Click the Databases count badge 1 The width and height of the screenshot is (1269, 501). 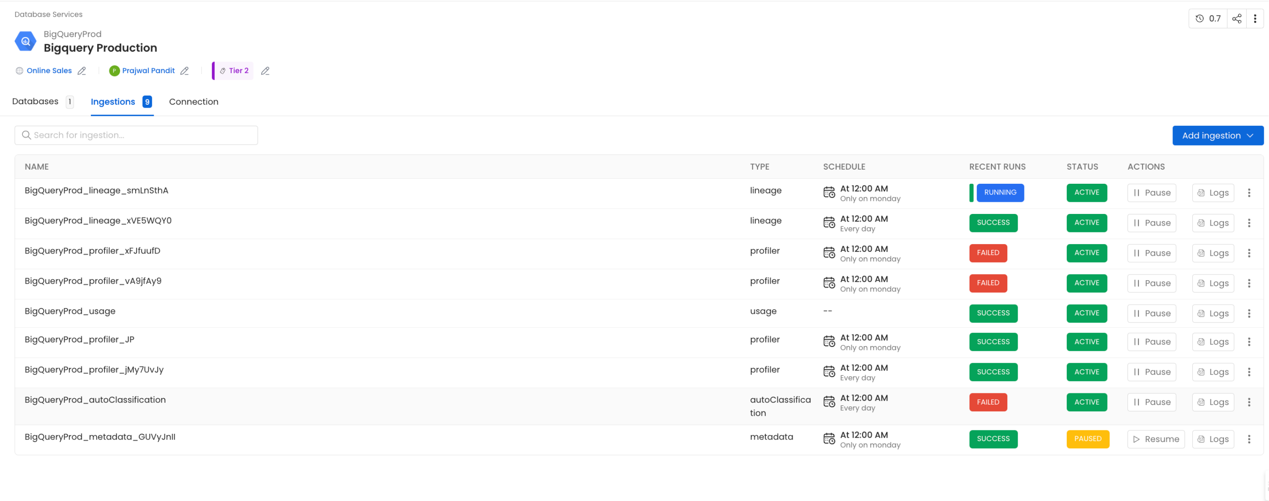(69, 102)
